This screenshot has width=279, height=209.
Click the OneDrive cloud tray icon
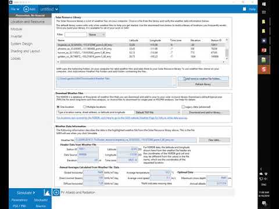tap(261, 174)
